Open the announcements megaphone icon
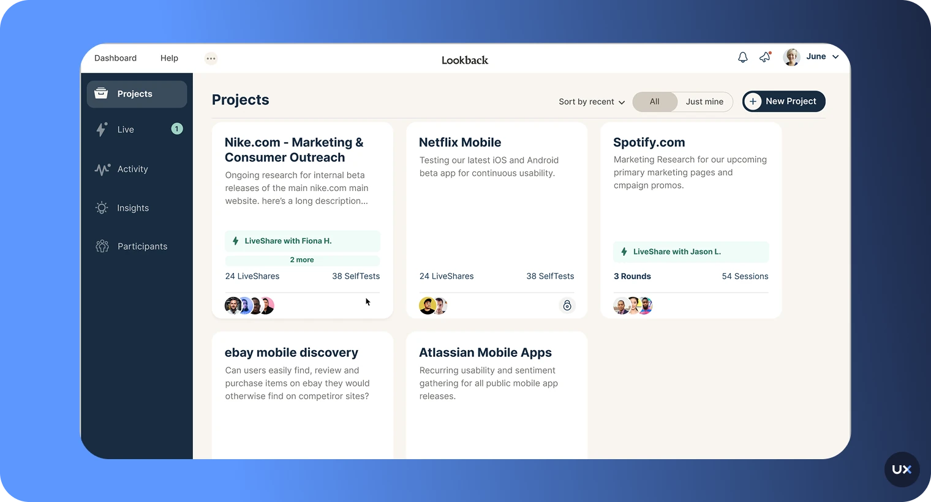This screenshot has width=931, height=502. 765,57
